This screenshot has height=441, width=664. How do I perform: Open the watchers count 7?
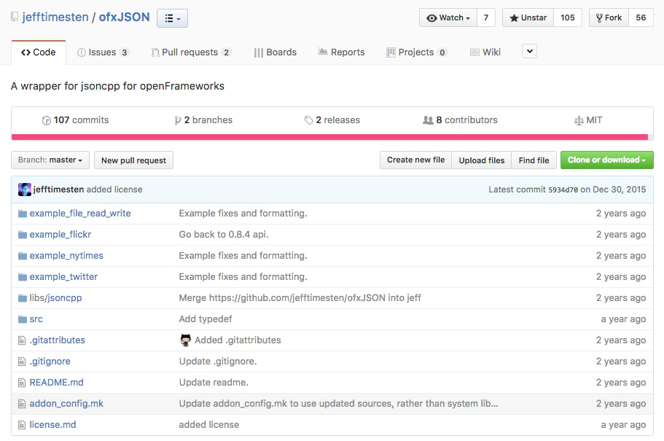(486, 17)
